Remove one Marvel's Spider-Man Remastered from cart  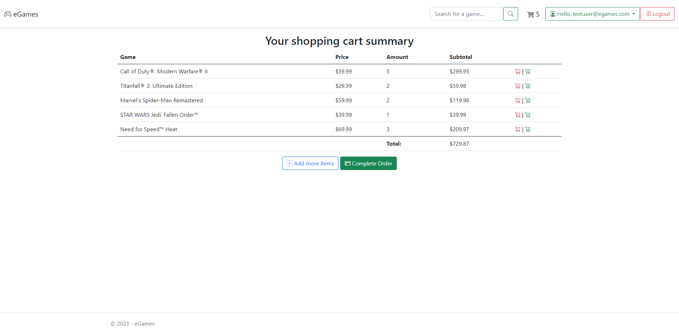pyautogui.click(x=517, y=101)
